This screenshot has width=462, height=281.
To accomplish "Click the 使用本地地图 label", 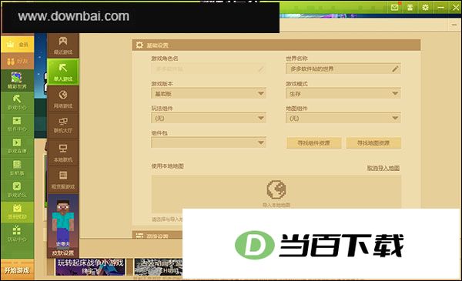I will tap(167, 166).
